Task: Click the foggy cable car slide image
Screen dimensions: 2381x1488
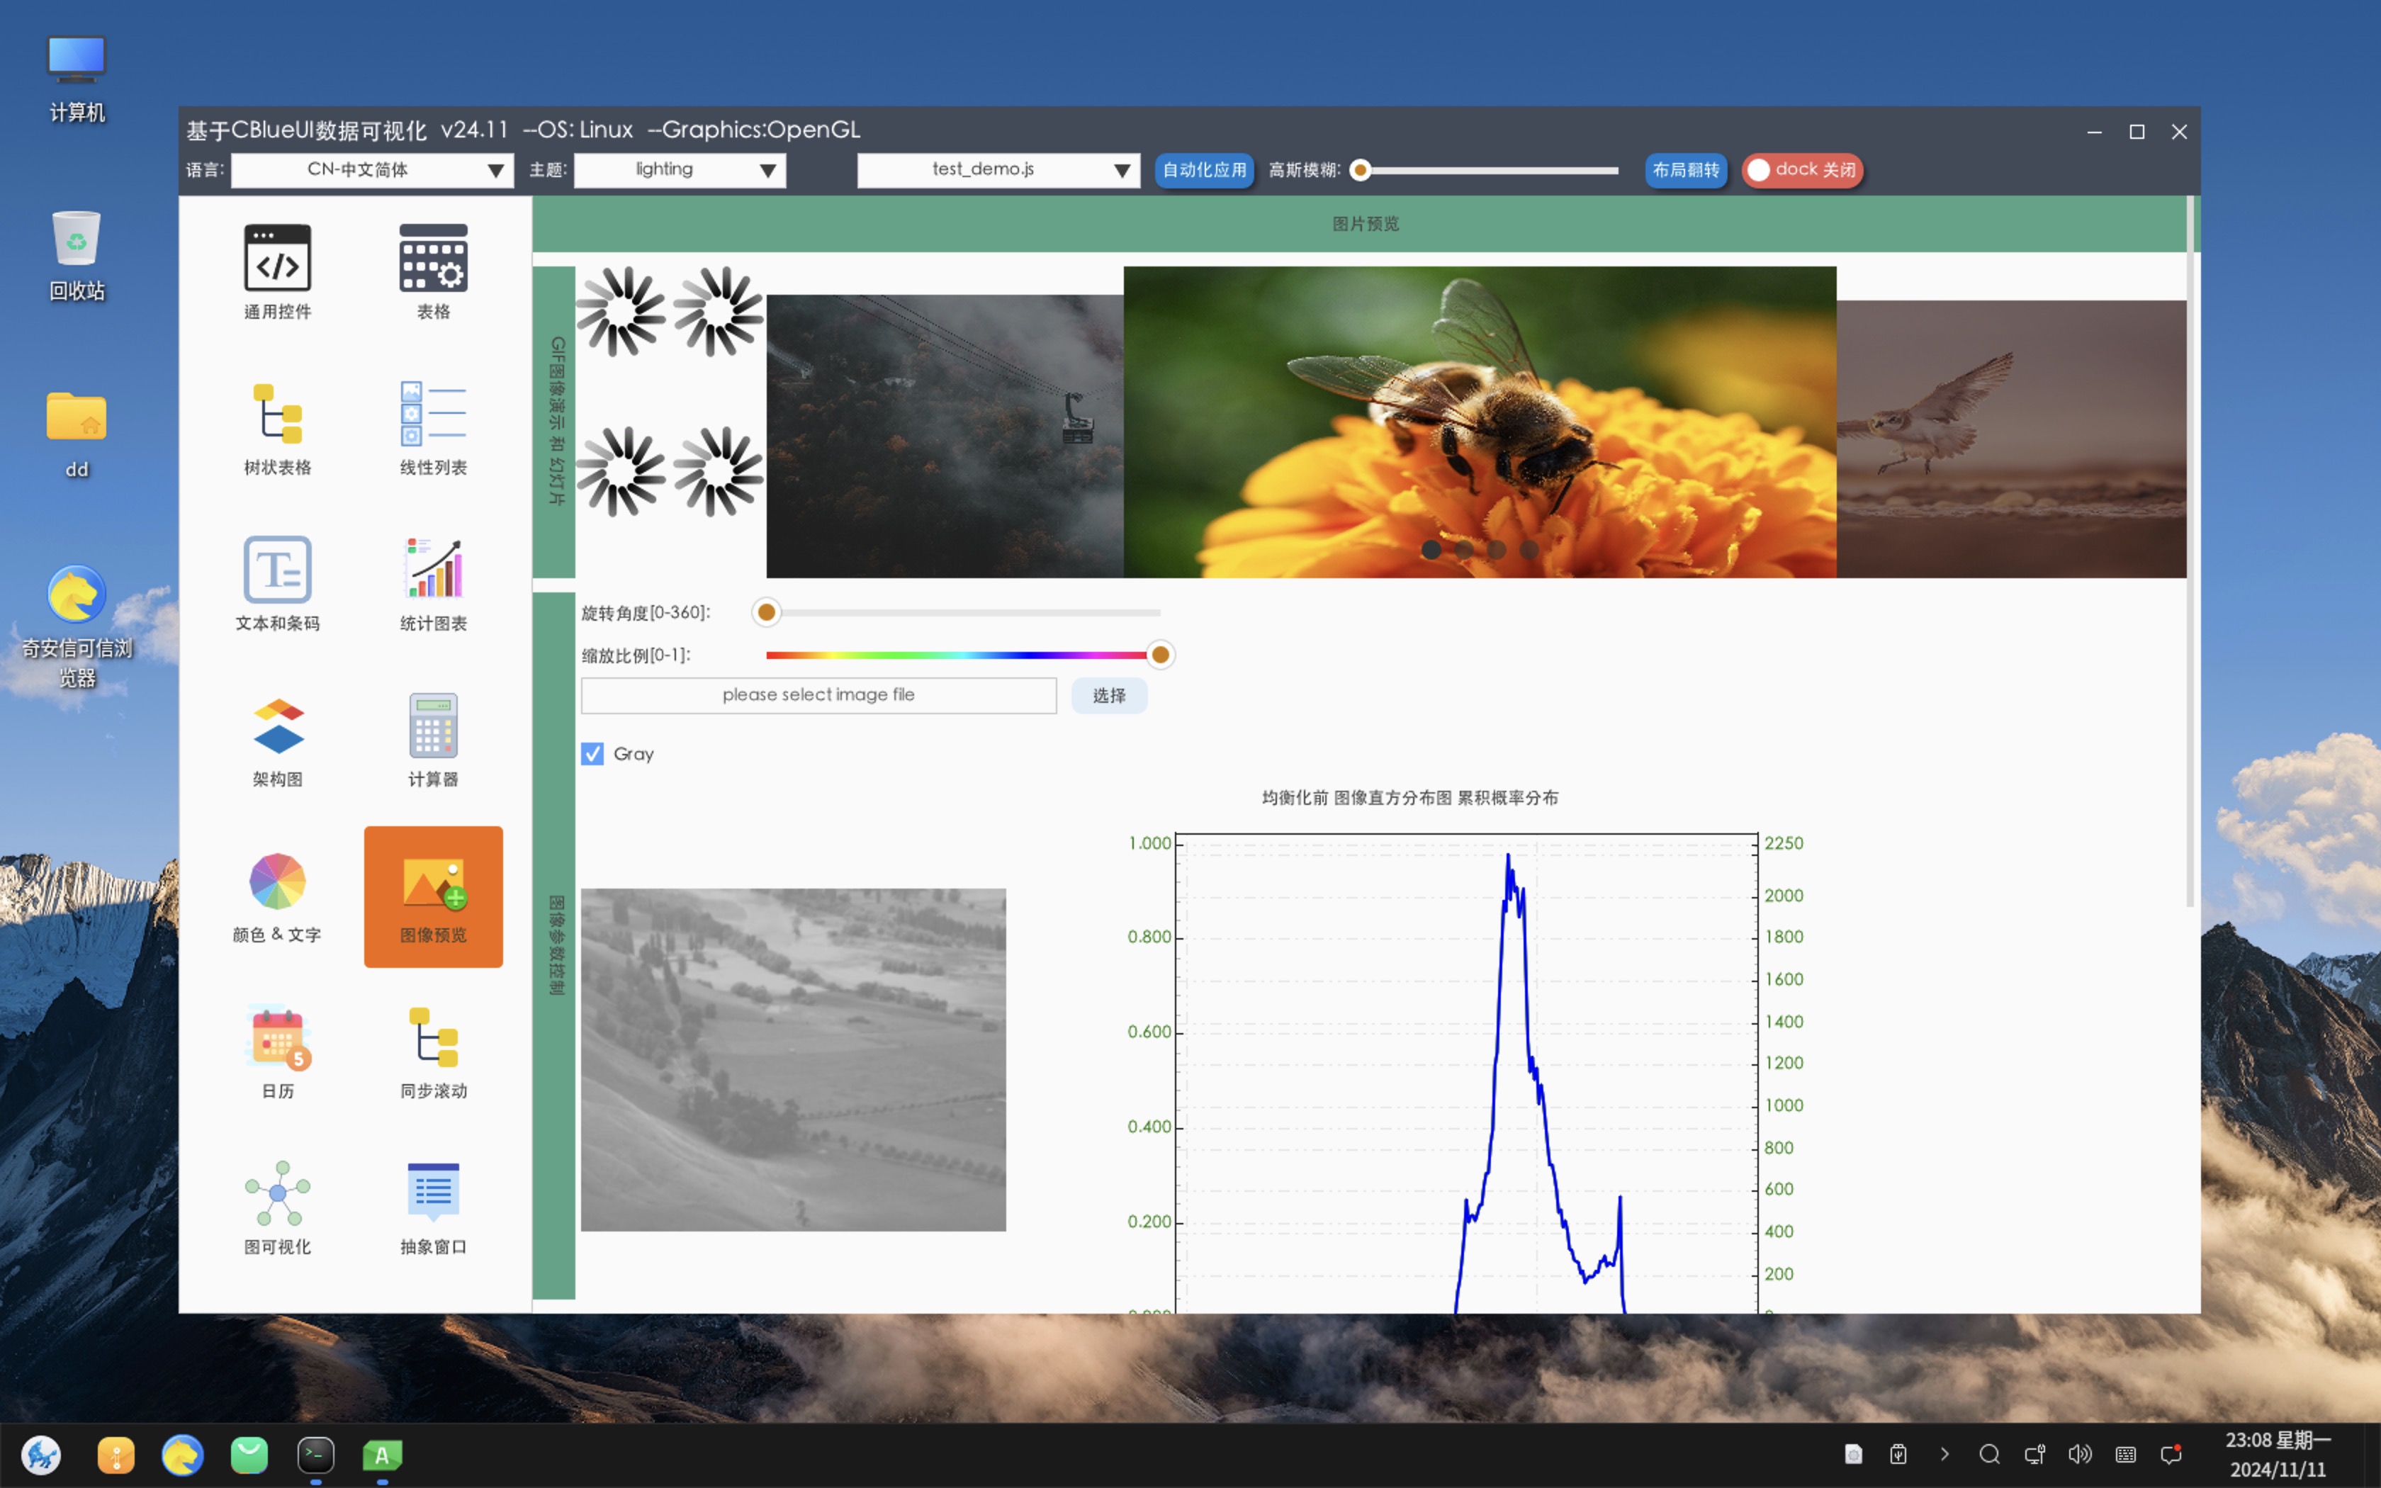Action: pos(945,436)
